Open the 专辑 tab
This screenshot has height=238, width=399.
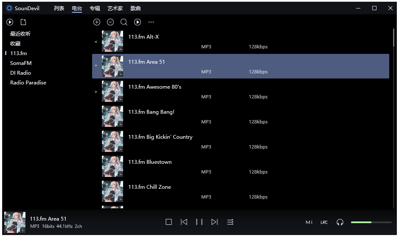pyautogui.click(x=95, y=8)
